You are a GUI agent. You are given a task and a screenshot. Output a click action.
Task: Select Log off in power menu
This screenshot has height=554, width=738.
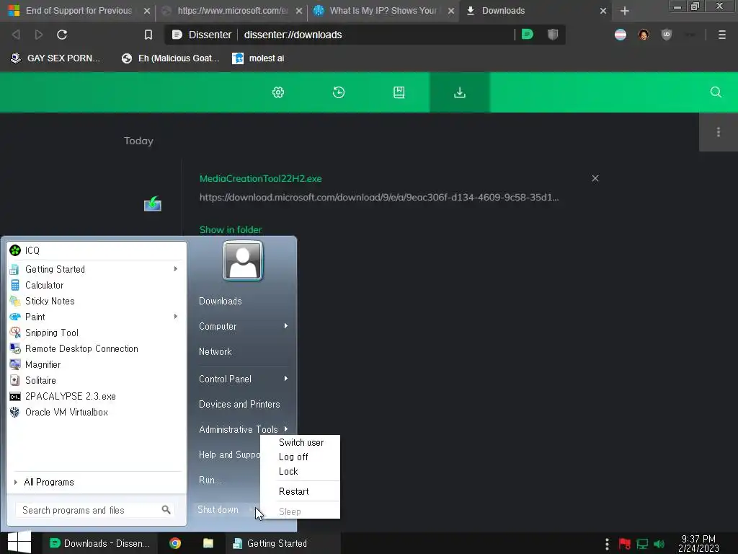tap(293, 457)
